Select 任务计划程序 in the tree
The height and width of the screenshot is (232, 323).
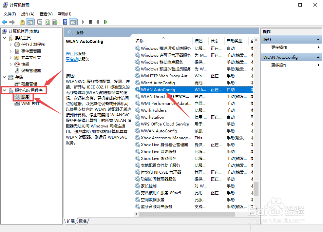(33, 45)
